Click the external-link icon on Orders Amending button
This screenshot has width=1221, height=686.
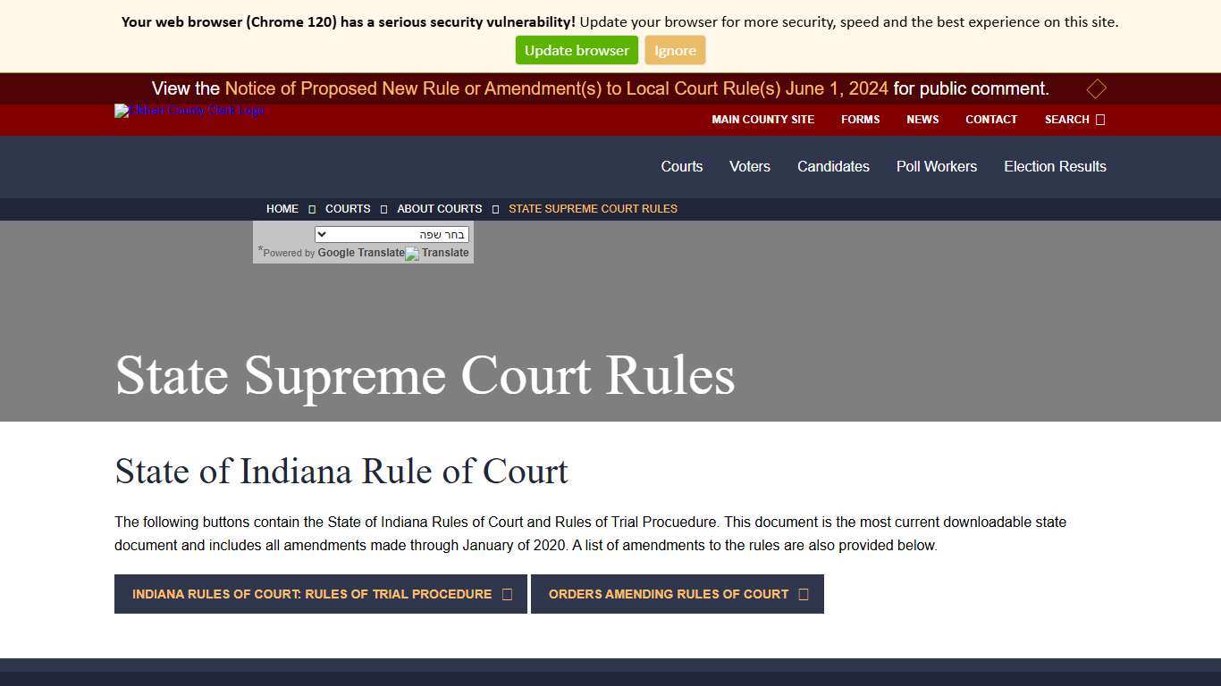click(803, 593)
